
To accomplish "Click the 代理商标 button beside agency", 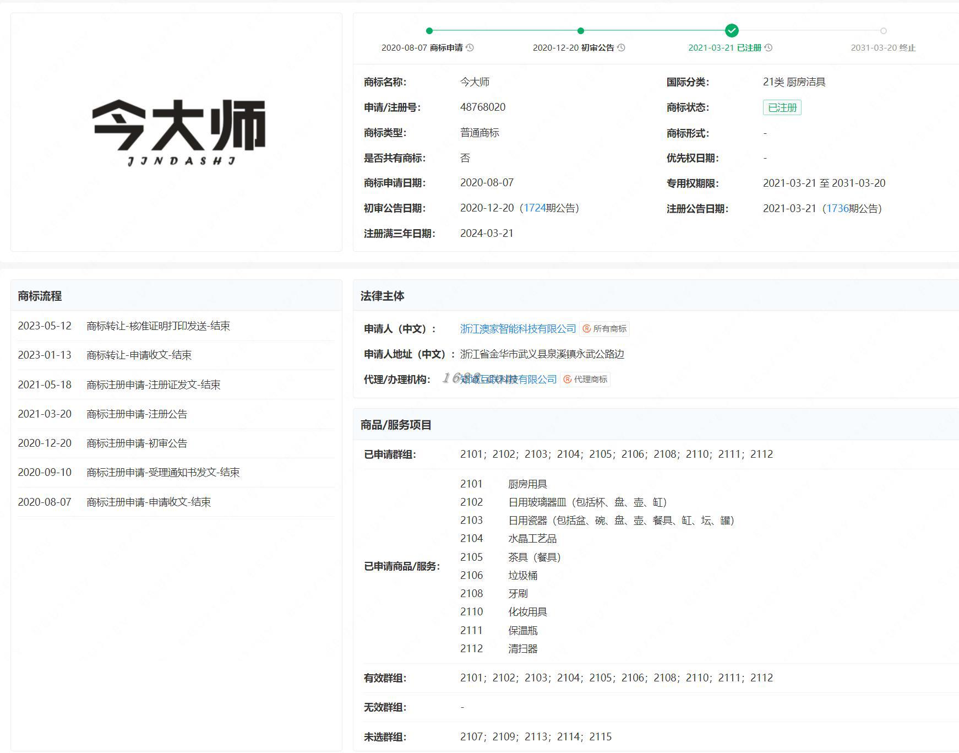I will tap(585, 380).
